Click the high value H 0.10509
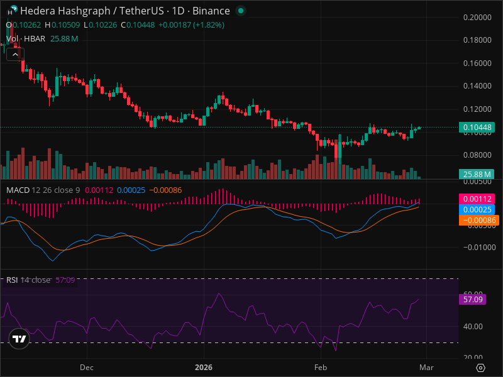Viewport: 503px width, 377px height. pyautogui.click(x=62, y=25)
